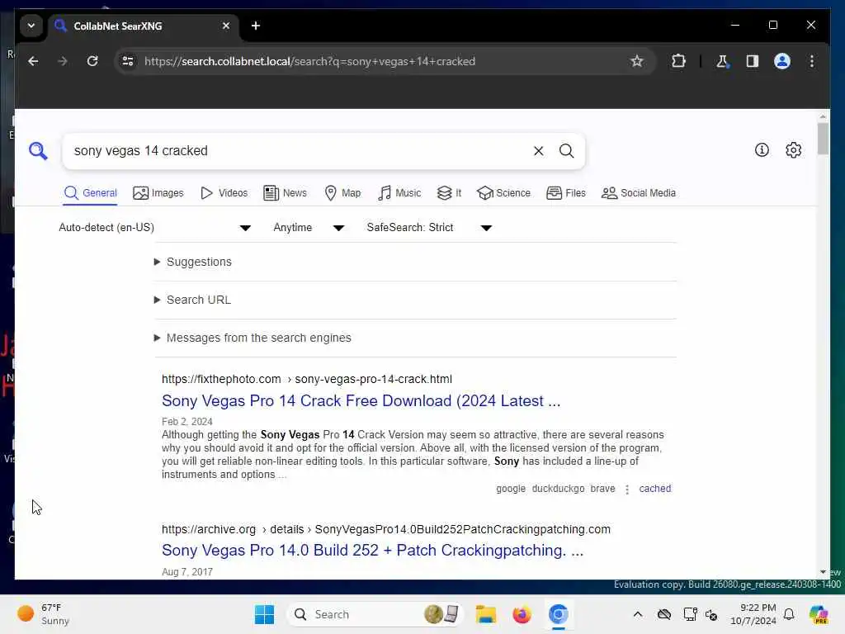Switch to the Files category

click(566, 193)
